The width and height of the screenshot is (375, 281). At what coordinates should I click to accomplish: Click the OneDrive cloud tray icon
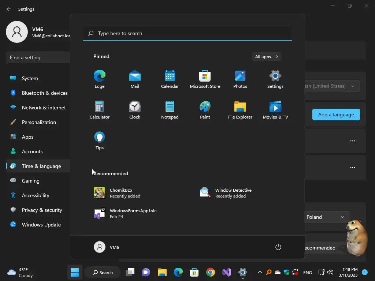click(x=278, y=272)
